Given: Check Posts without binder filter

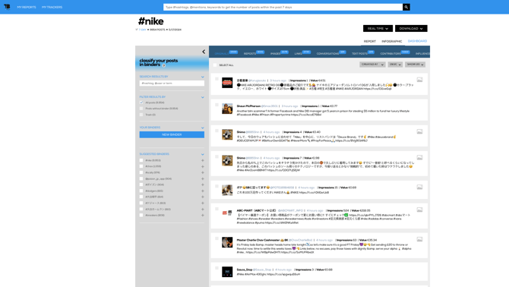Looking at the screenshot, I should coord(141,109).
